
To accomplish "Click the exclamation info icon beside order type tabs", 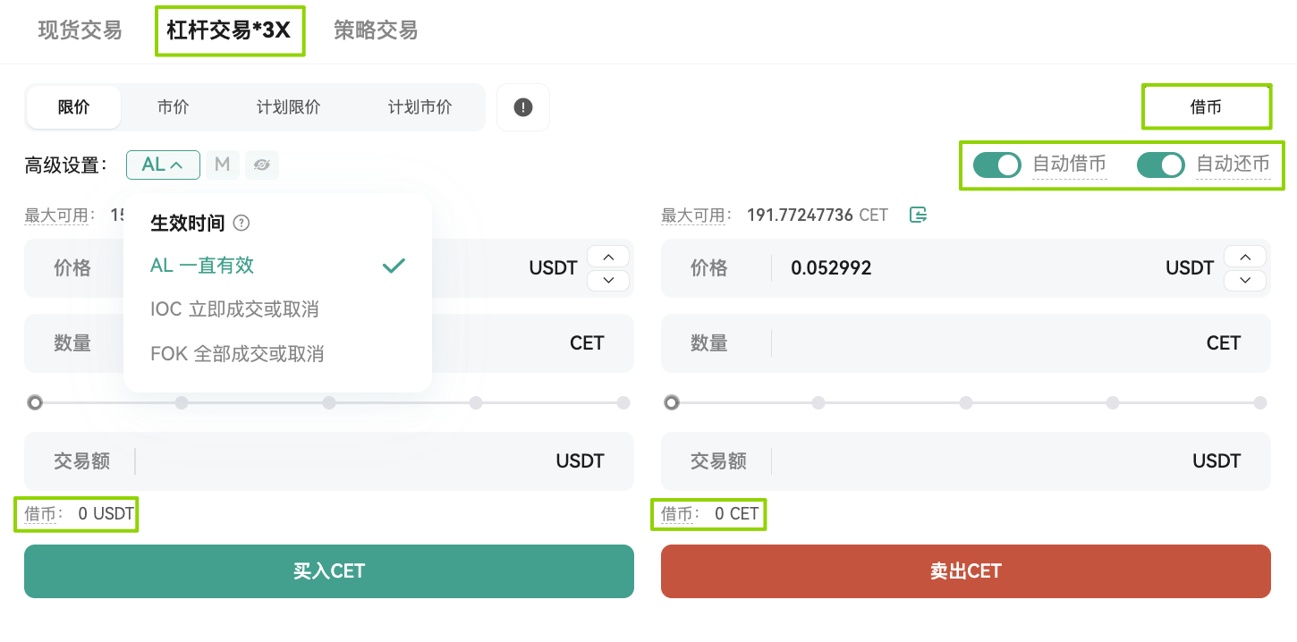I will pos(523,106).
